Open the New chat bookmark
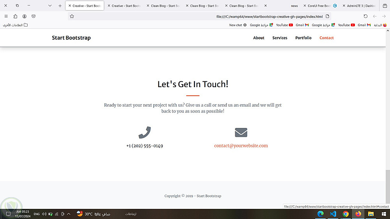Screen dimensions: 390x219 pyautogui.click(x=238, y=25)
